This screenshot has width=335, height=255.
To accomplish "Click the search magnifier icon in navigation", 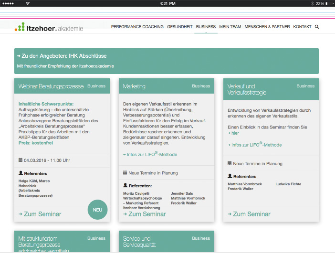I will 317,27.
